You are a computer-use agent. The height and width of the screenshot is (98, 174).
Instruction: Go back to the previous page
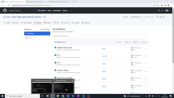coord(2,5)
